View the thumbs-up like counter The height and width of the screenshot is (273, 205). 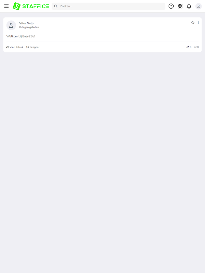[189, 47]
